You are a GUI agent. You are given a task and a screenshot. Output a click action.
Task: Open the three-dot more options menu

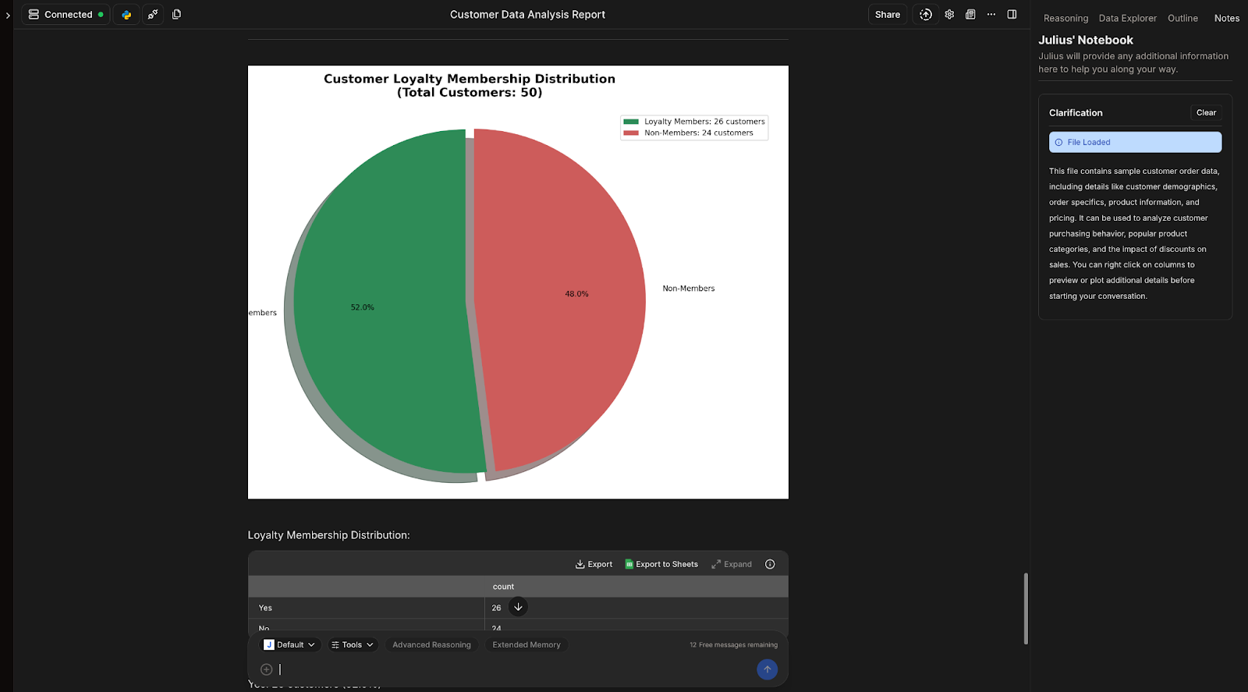(991, 15)
